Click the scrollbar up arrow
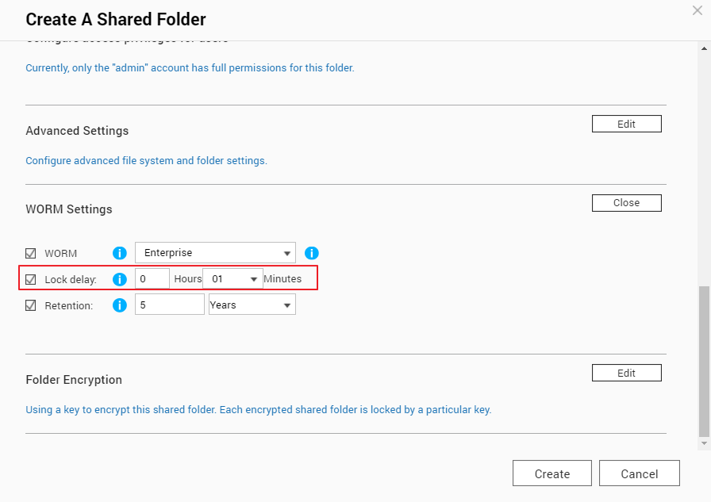 pyautogui.click(x=704, y=48)
